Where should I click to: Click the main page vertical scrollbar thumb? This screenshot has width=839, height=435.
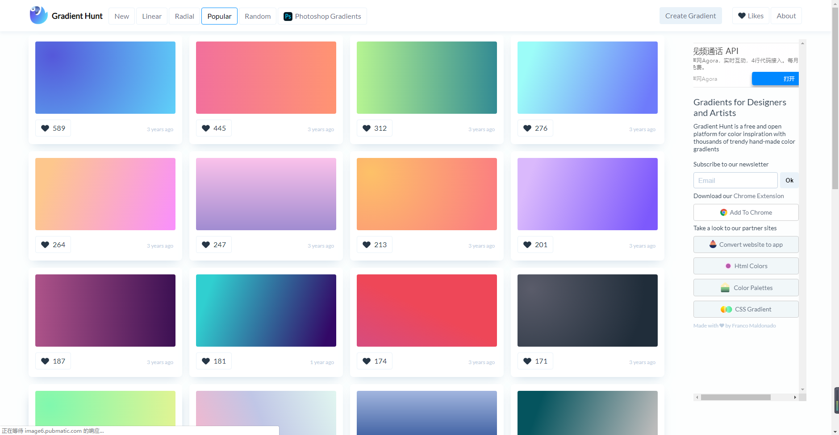[835, 98]
